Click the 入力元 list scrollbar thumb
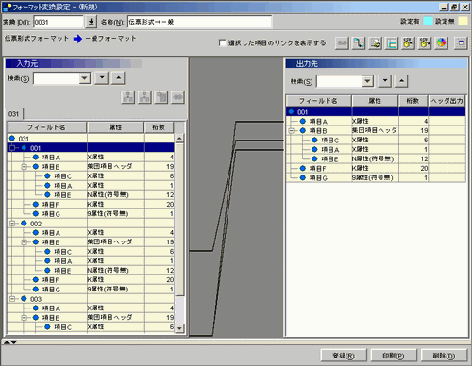 [x=179, y=219]
